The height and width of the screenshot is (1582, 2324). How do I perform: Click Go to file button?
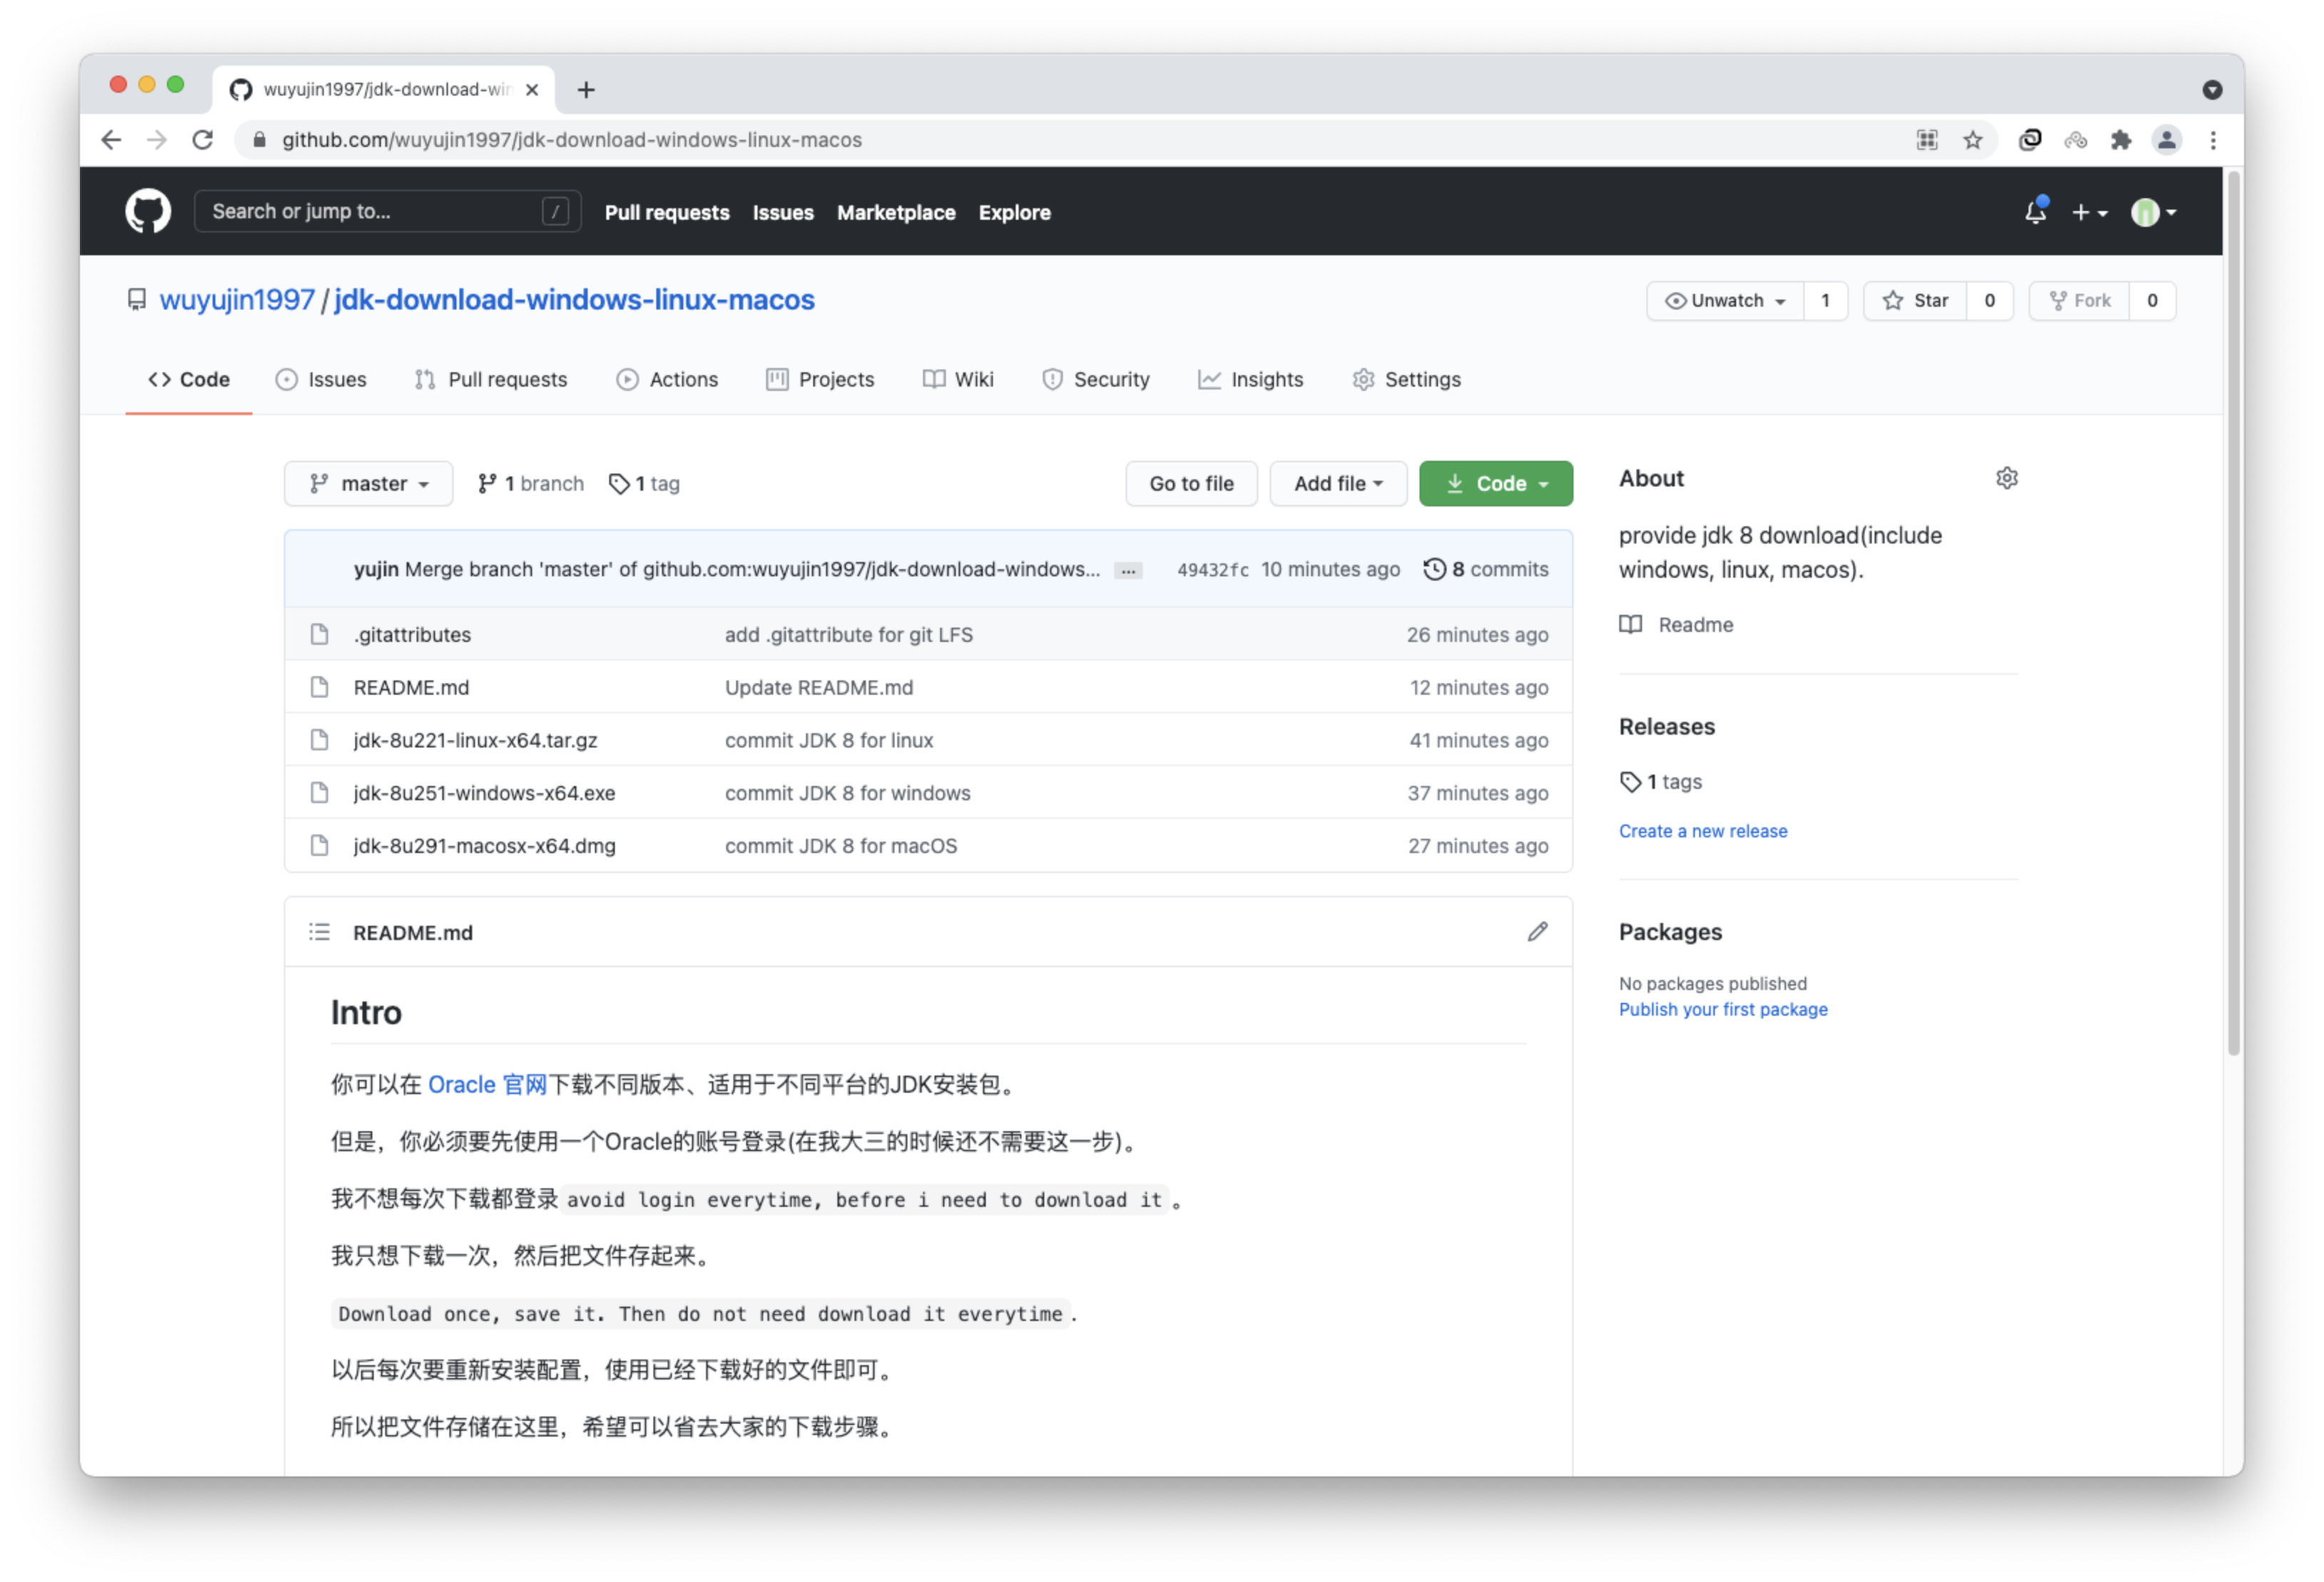pyautogui.click(x=1191, y=484)
